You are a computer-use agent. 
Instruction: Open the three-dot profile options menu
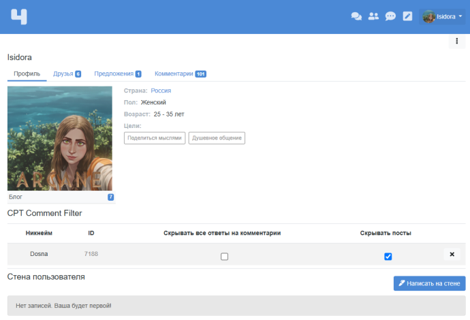[x=456, y=42]
